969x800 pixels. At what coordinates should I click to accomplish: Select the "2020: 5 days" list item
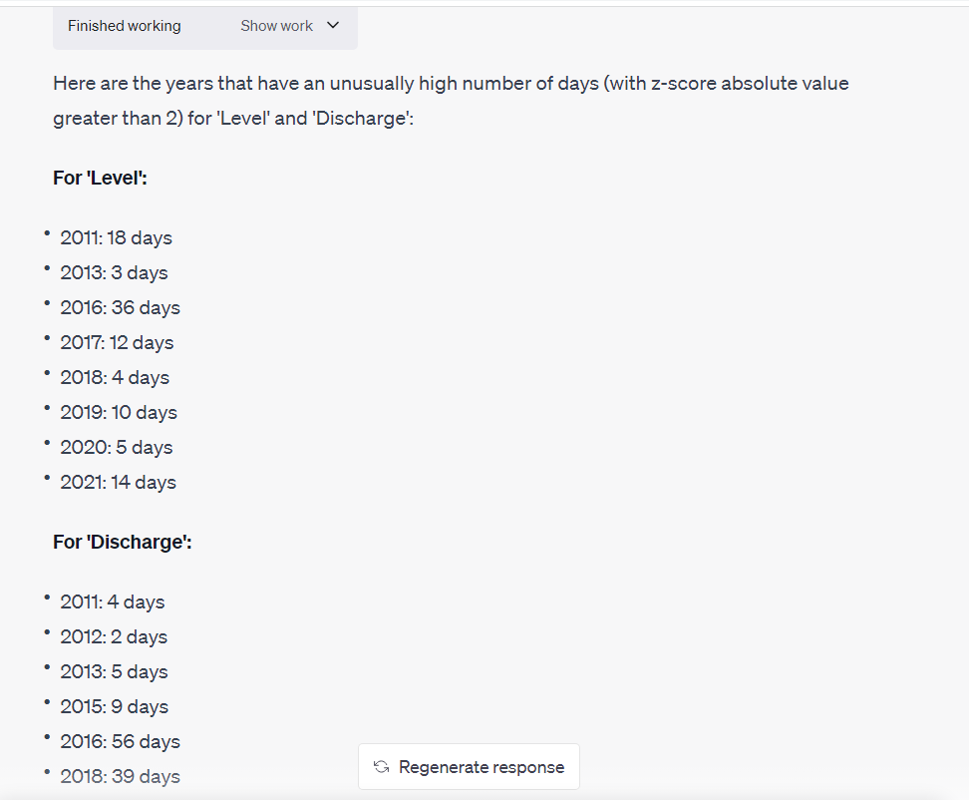(x=116, y=447)
